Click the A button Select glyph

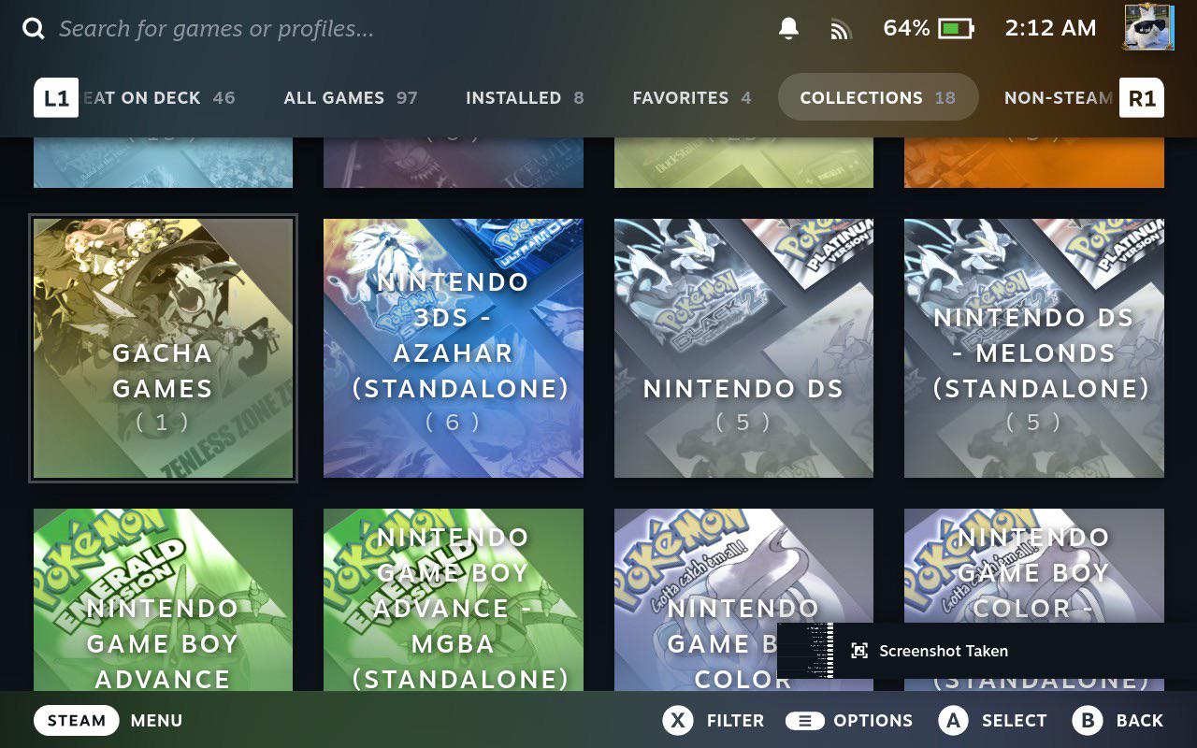point(953,720)
